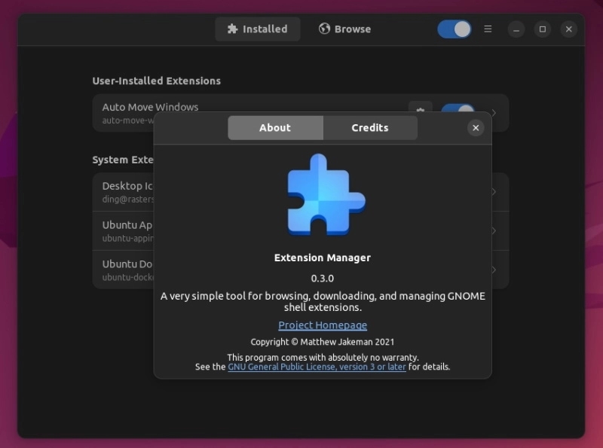This screenshot has height=448, width=603.
Task: Switch to the Browse view
Action: point(345,29)
